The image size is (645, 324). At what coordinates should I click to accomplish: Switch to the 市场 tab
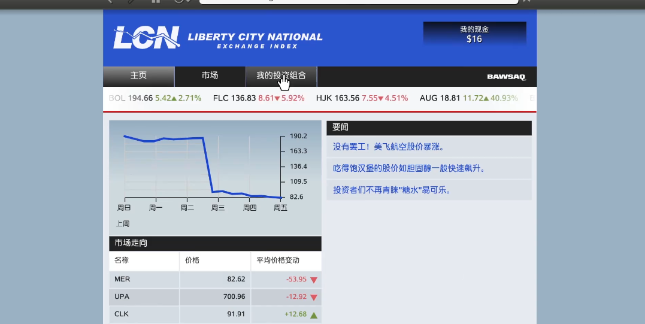pos(210,76)
